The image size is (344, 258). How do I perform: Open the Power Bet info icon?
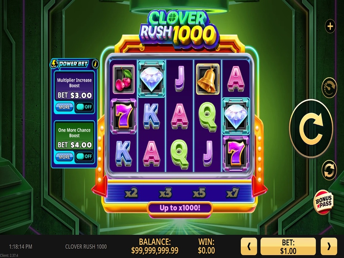[x=95, y=64]
